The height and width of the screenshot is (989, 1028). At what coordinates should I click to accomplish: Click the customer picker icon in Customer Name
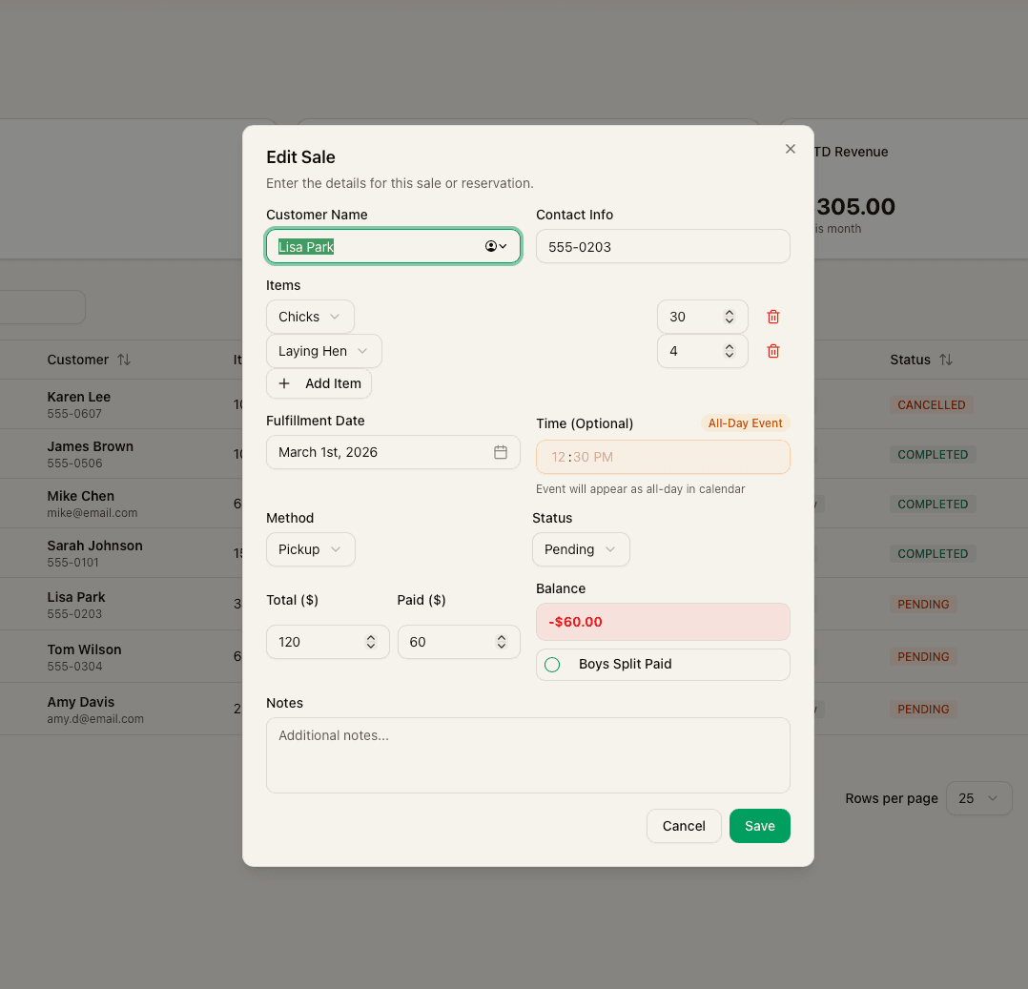[496, 245]
